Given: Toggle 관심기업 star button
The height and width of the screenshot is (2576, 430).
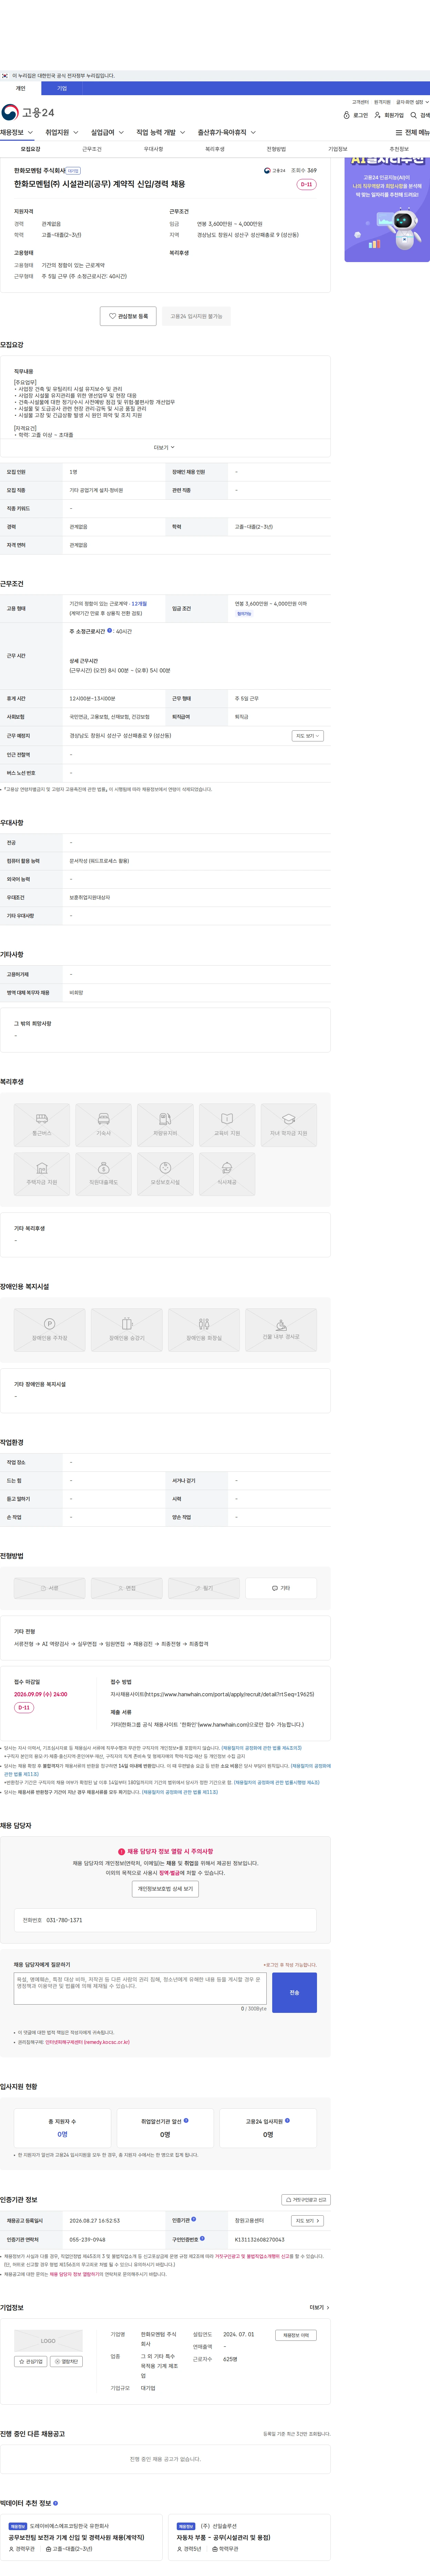Looking at the screenshot, I should pyautogui.click(x=31, y=2361).
